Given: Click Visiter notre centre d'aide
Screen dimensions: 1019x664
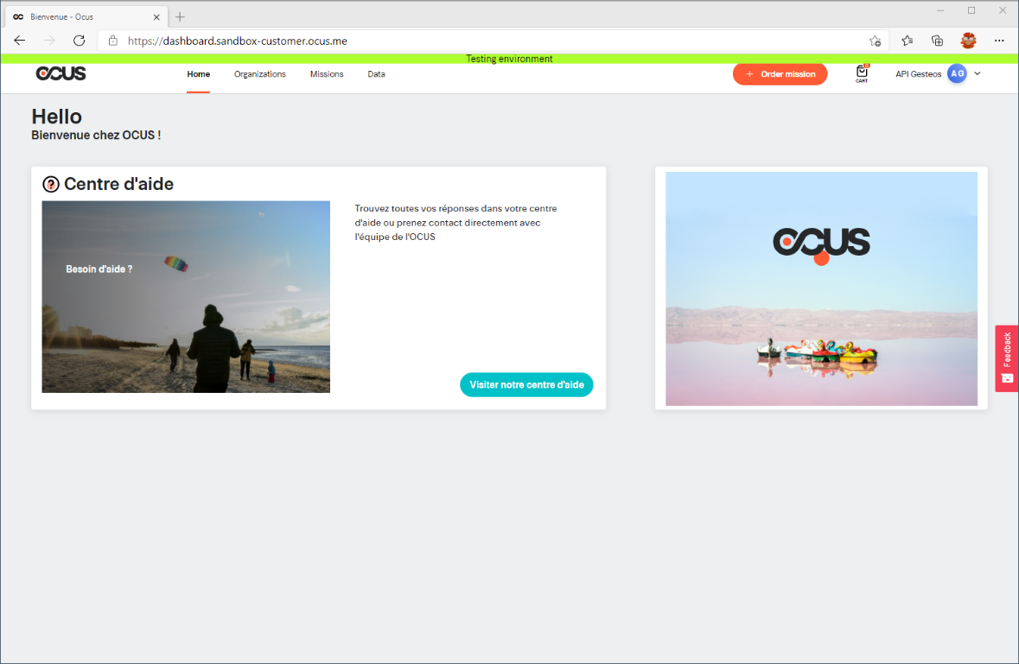Looking at the screenshot, I should point(526,385).
